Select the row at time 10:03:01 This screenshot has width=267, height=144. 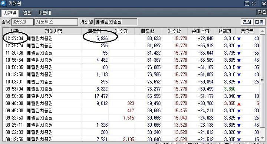point(131,82)
